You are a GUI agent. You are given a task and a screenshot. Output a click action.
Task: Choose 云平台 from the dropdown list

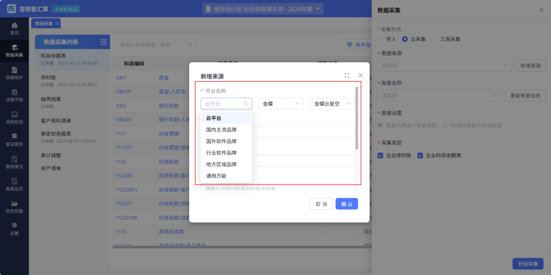(227, 118)
